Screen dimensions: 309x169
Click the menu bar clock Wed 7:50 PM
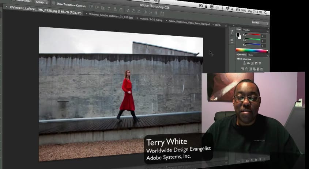pyautogui.click(x=255, y=12)
